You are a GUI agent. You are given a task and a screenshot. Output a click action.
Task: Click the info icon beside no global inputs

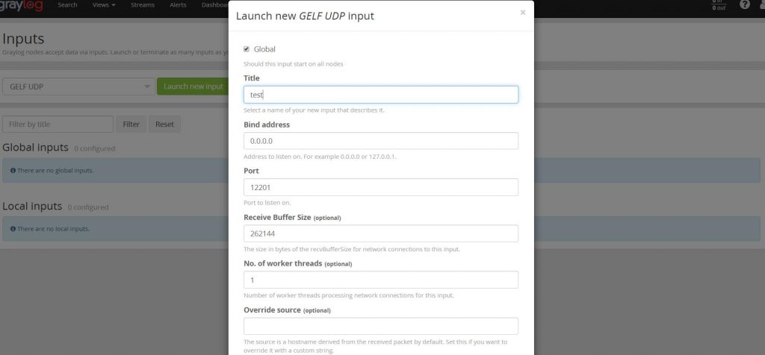tap(13, 171)
